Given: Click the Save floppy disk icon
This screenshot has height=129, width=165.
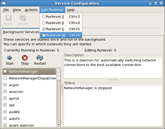Looking at the screenshot, I should click(x=8, y=18).
